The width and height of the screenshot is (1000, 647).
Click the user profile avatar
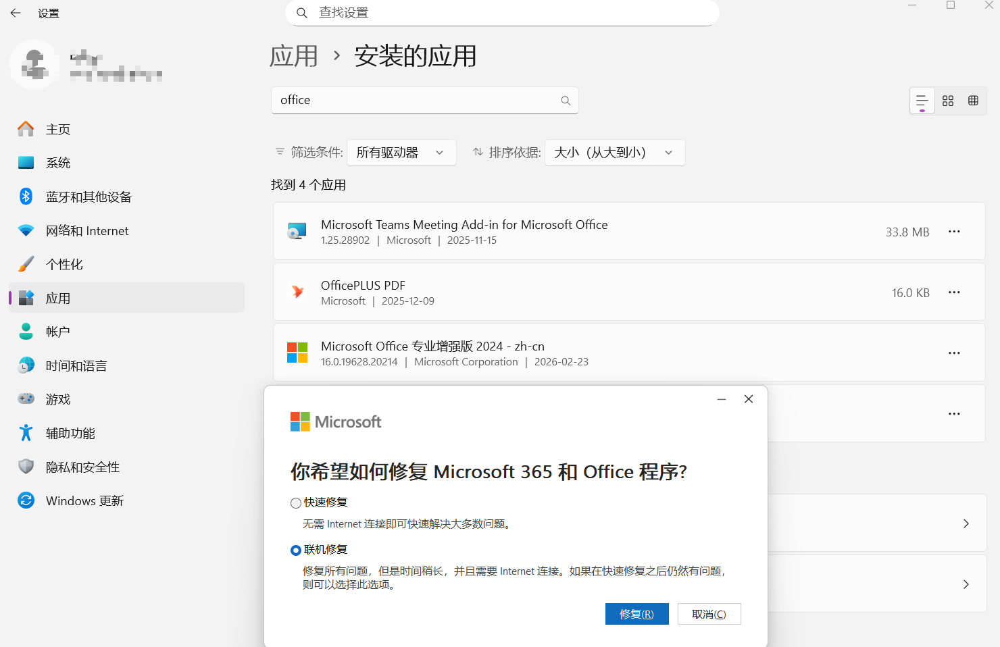[x=34, y=65]
